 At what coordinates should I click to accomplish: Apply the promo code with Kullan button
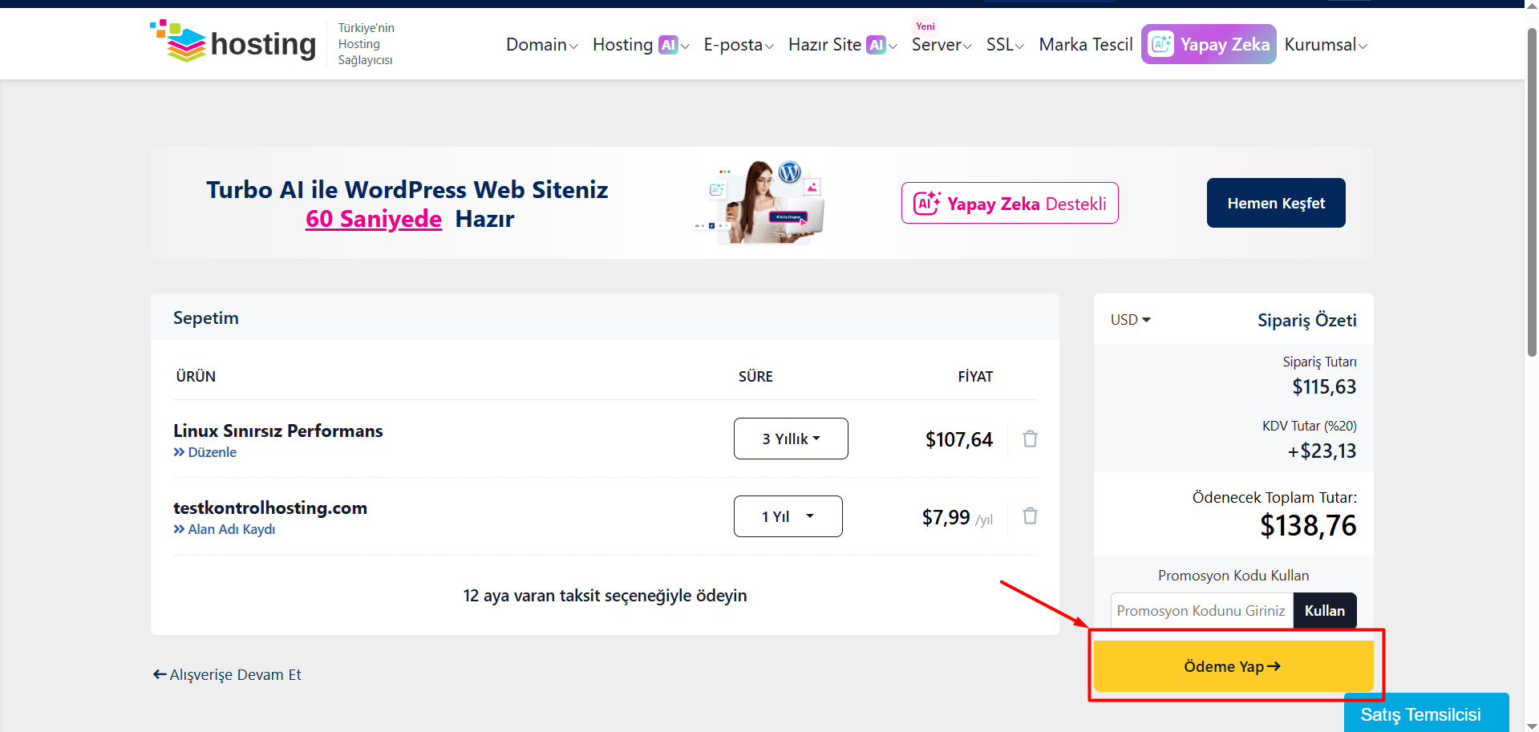click(x=1324, y=611)
